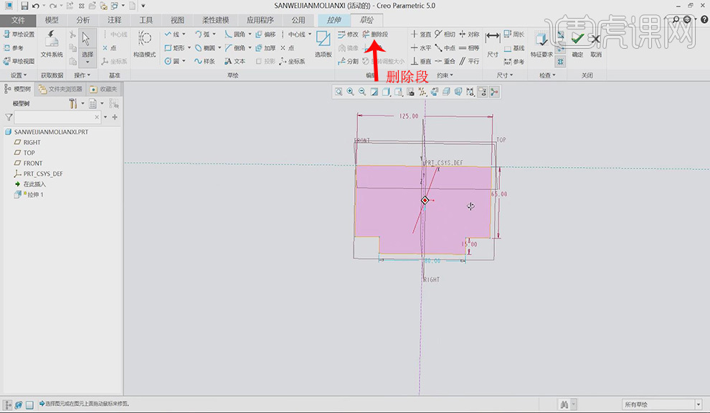Cancel sketch with the 取消 button

596,42
